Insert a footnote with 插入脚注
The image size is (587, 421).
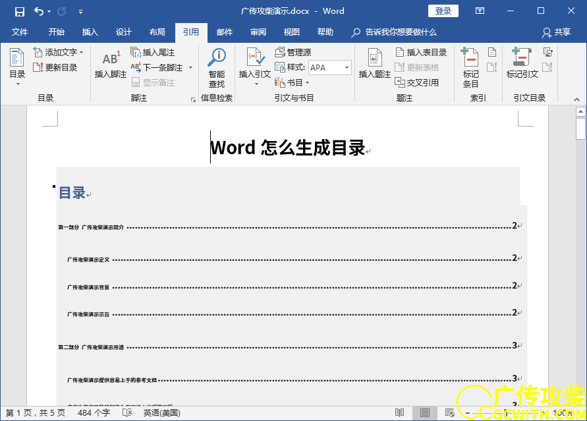[x=111, y=64]
